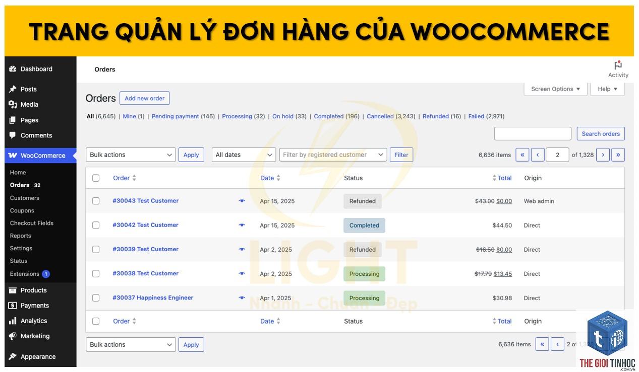Preview order #30039 with eye icon
The height and width of the screenshot is (372, 639).
pyautogui.click(x=242, y=249)
